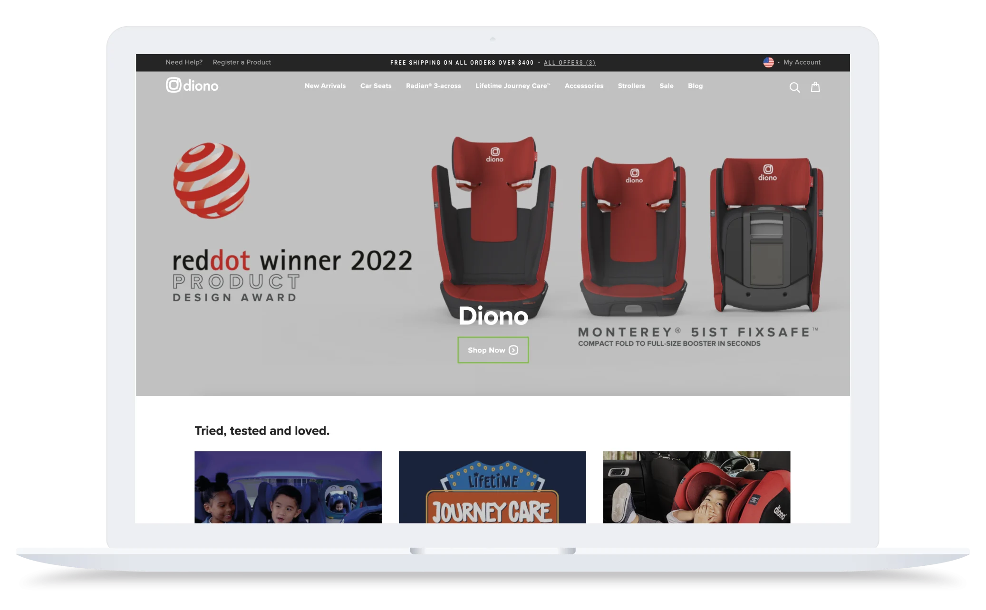Select the New Arrivals menu item
Viewport: 986px width, 610px height.
pos(325,86)
